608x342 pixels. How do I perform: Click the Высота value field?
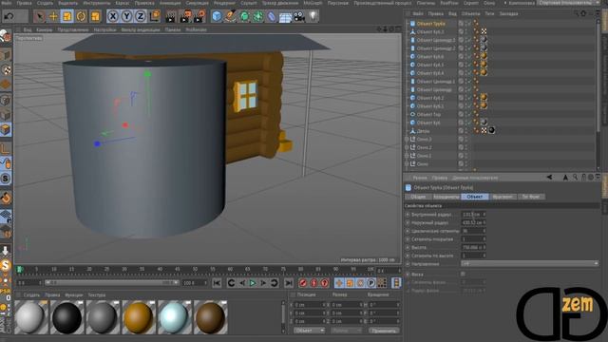pyautogui.click(x=473, y=247)
